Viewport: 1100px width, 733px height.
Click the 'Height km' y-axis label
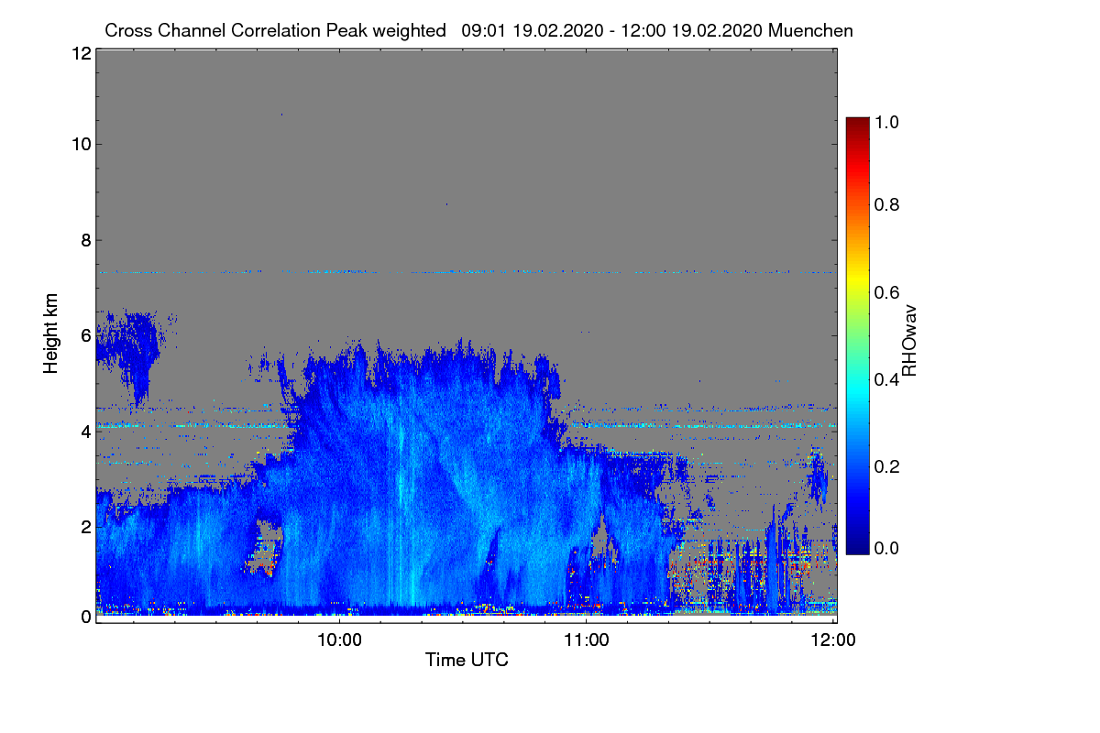(51, 334)
